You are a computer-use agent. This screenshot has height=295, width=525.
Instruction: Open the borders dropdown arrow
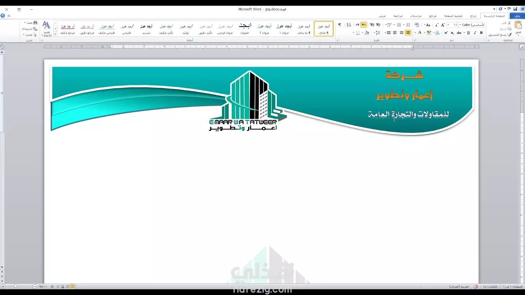(x=353, y=33)
